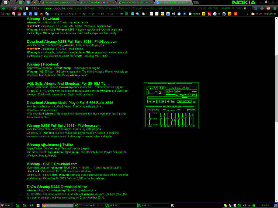Click the page vertical scrollbar
The width and height of the screenshot is (278, 208).
pyautogui.click(x=276, y=88)
